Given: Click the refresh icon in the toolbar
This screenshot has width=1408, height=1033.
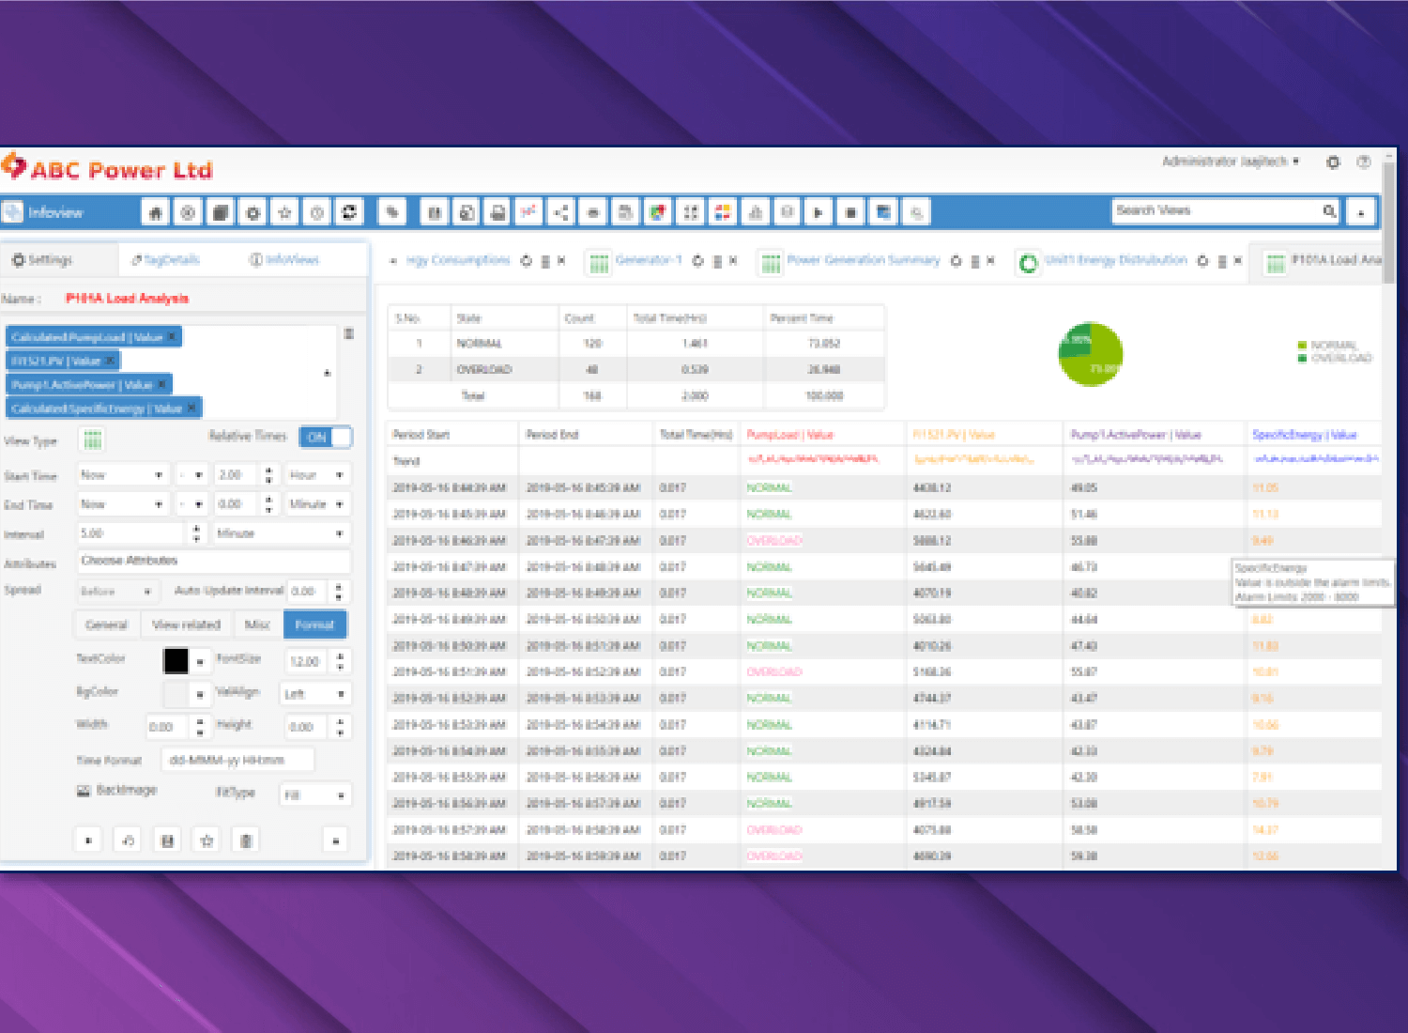Looking at the screenshot, I should [349, 213].
